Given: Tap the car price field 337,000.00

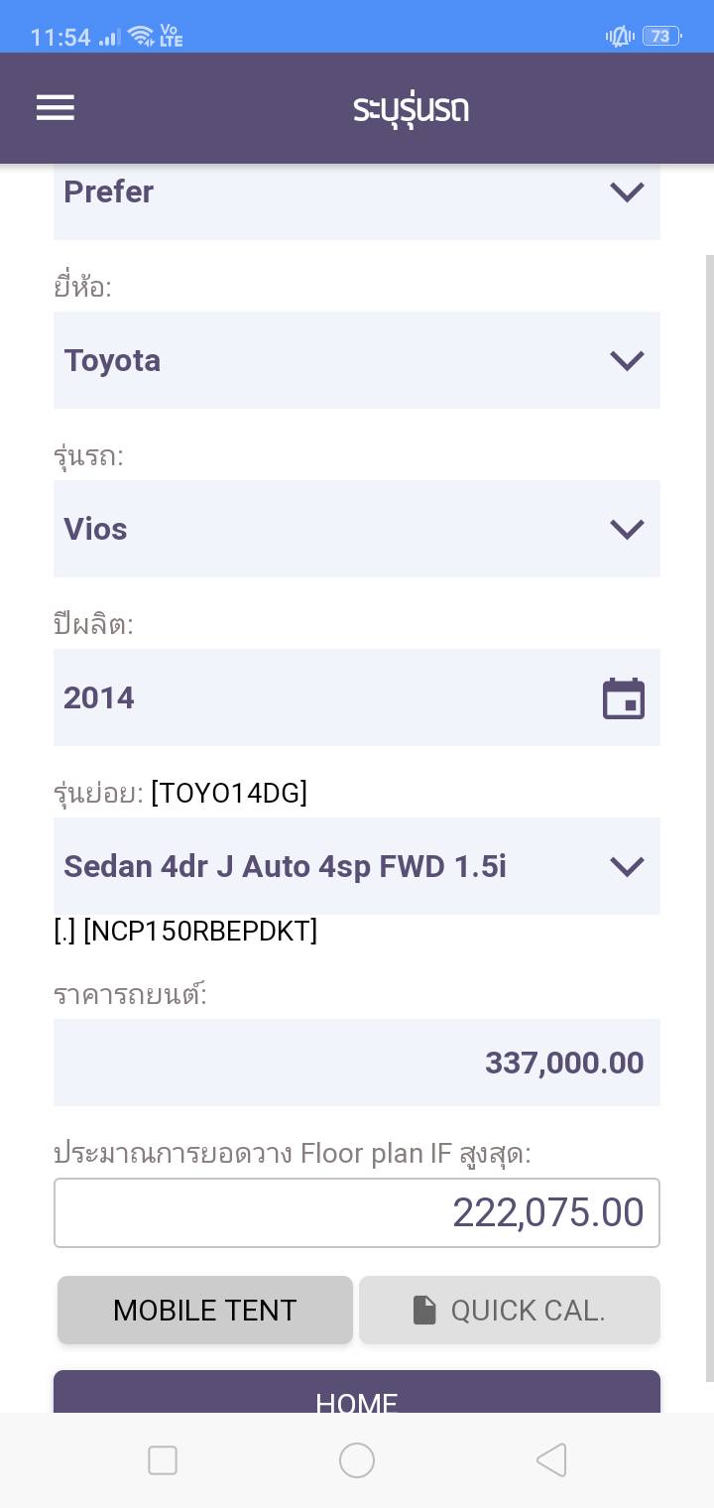Looking at the screenshot, I should click(357, 1063).
